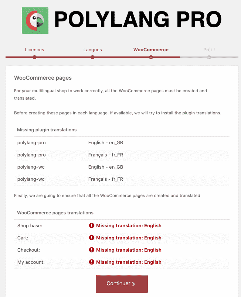Click the Missing translation: English text for Cart
Image resolution: width=241 pixels, height=297 pixels.
pos(129,238)
